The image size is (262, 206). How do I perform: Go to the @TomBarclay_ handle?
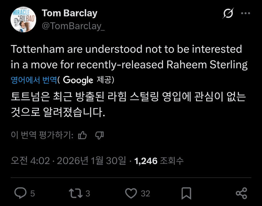(73, 26)
